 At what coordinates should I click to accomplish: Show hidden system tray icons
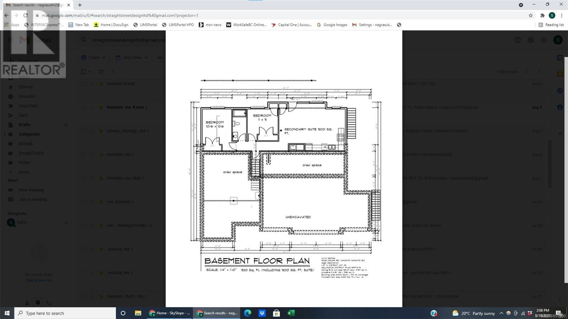(501, 313)
